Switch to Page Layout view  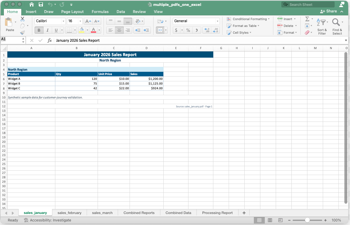click(270, 220)
